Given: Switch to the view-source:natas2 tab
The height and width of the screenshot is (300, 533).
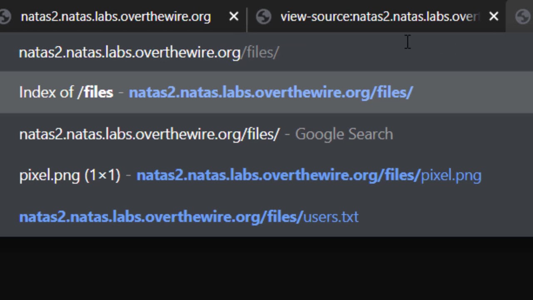Looking at the screenshot, I should [380, 17].
